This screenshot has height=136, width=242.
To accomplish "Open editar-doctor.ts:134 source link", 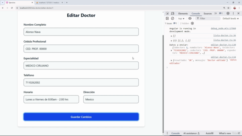I will coord(223,57).
